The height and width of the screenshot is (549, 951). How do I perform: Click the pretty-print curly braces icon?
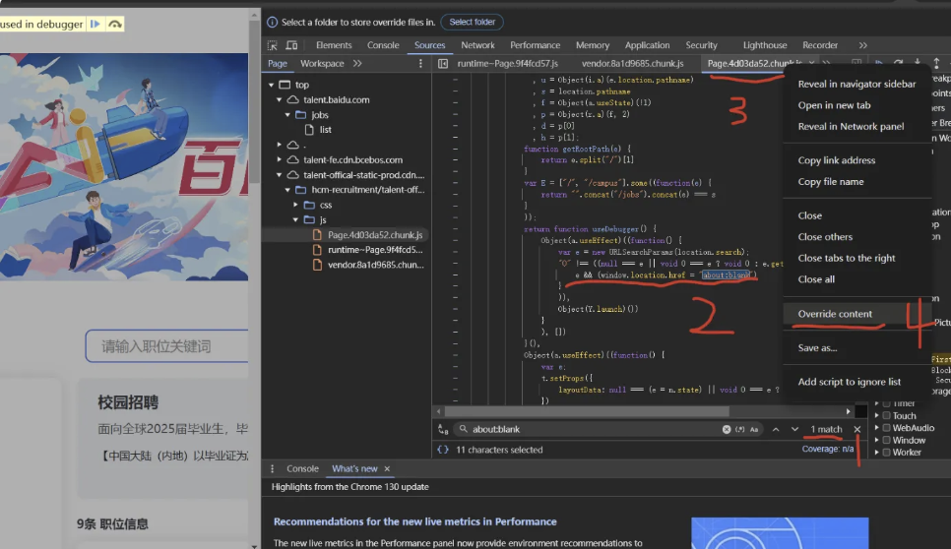443,450
